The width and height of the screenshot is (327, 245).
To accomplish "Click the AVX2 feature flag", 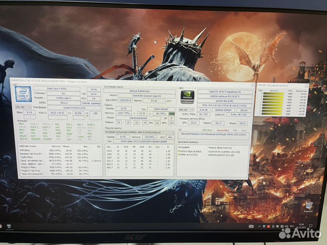I will click(69, 127).
